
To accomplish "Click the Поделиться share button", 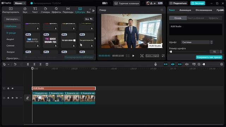I will click(178, 3).
